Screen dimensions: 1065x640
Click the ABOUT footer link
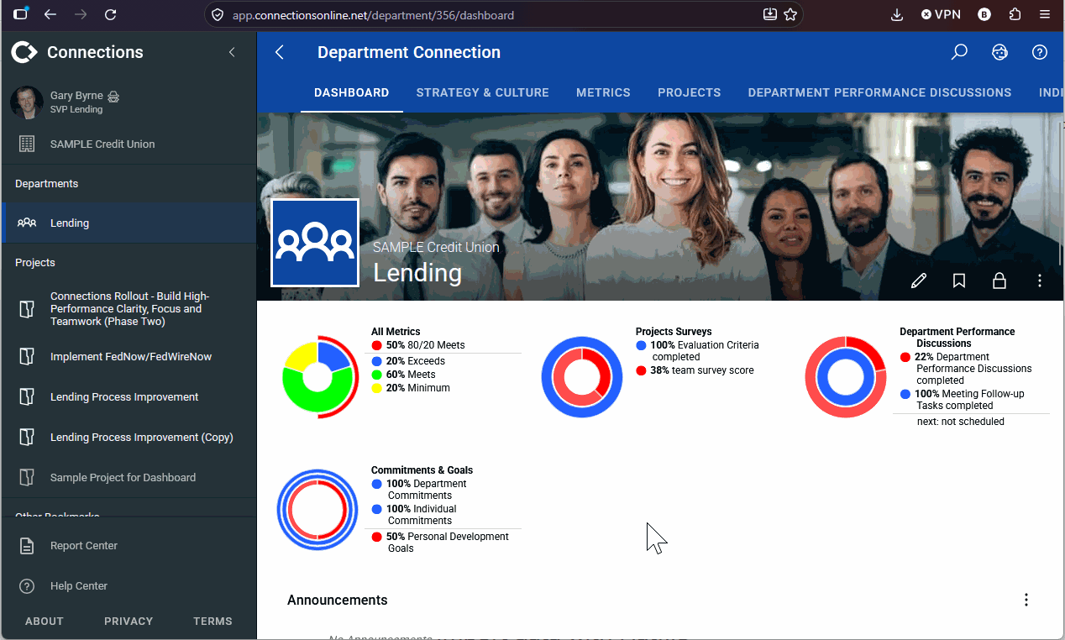(45, 622)
